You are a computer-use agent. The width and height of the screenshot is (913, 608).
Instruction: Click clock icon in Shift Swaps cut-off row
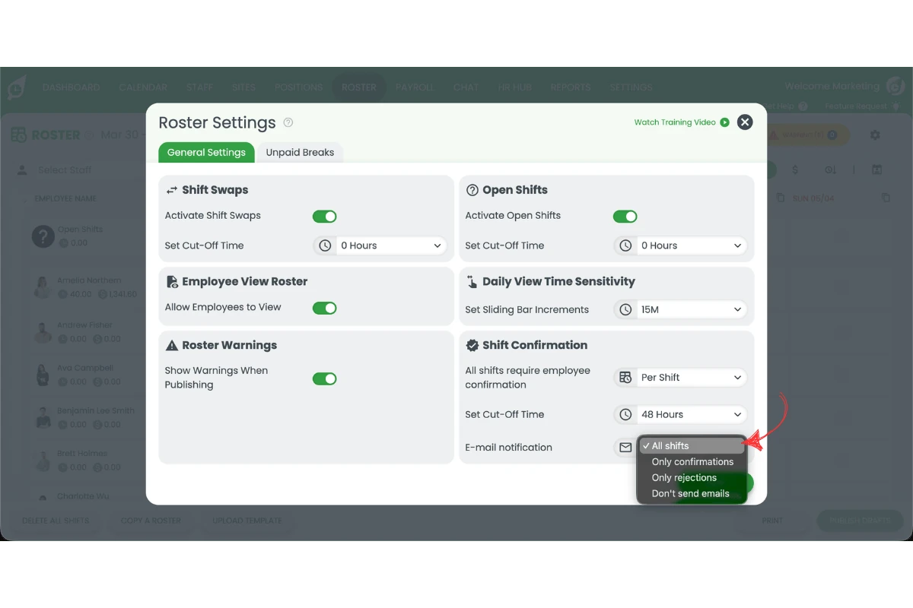pyautogui.click(x=325, y=245)
